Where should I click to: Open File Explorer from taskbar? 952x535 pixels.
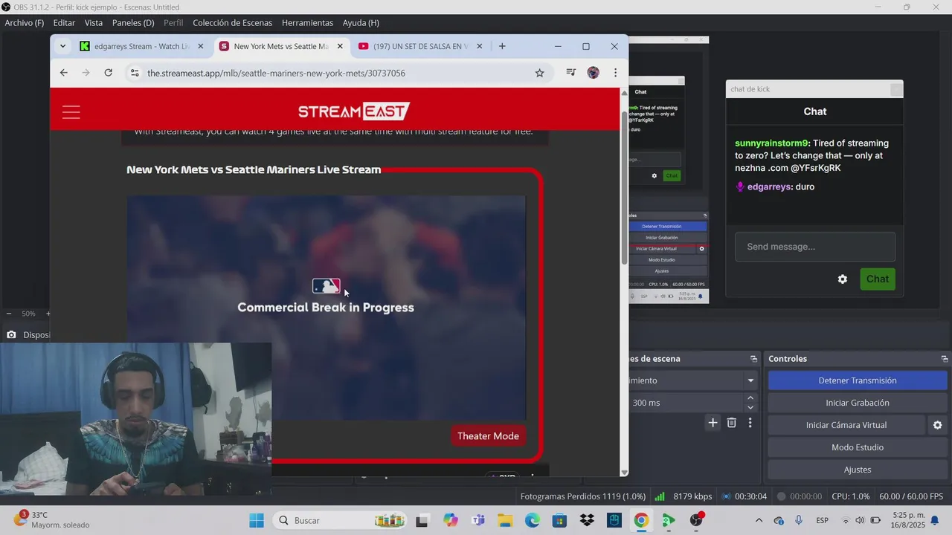tap(505, 520)
